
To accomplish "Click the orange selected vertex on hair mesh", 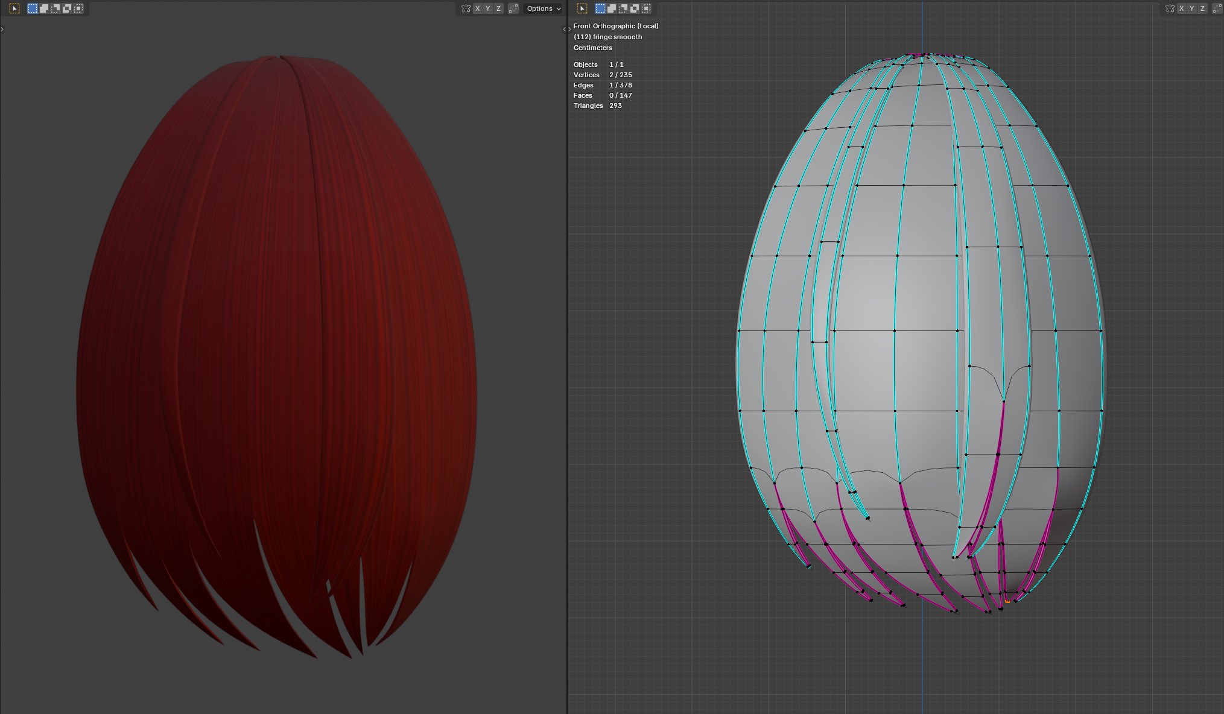I will coord(1007,601).
